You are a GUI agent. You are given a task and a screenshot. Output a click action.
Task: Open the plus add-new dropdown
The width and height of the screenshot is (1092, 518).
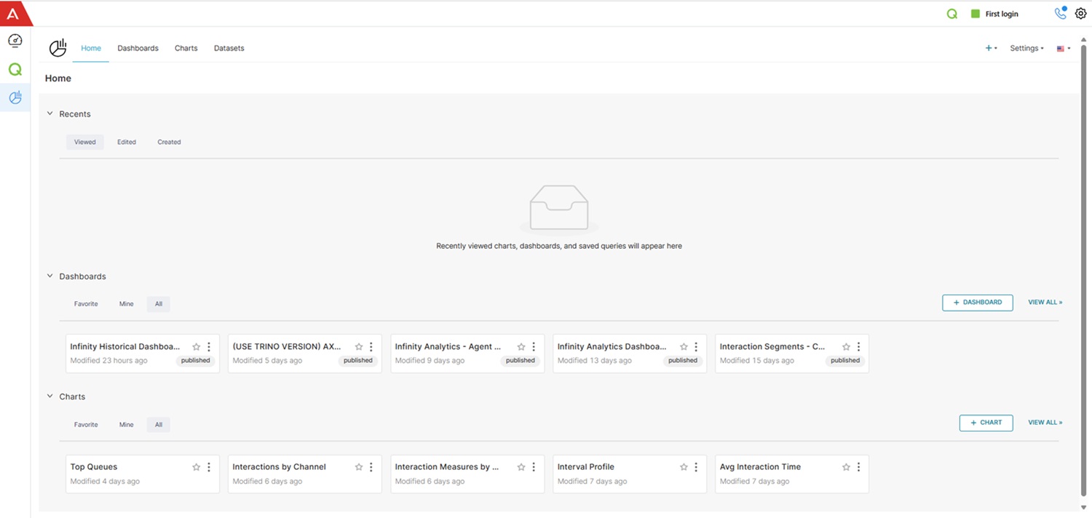click(x=991, y=48)
